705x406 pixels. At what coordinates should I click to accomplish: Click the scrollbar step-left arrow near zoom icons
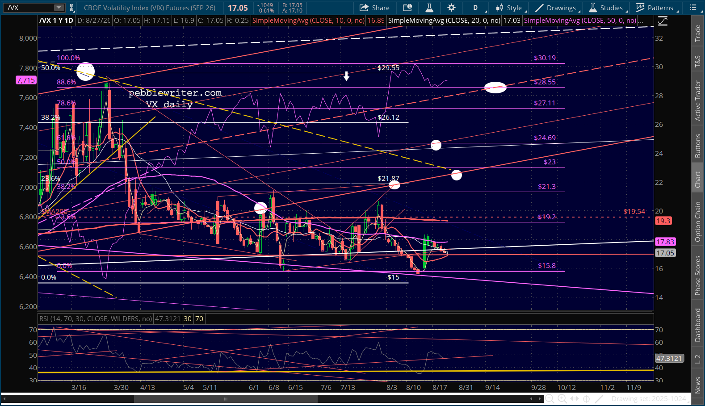pyautogui.click(x=532, y=399)
